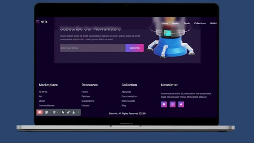Open Home link under Resources
The image size is (254, 143).
[x=84, y=92]
